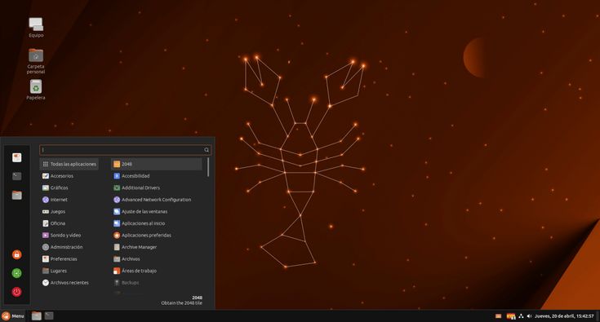Image resolution: width=600 pixels, height=322 pixels.
Task: Open the network applet in tray
Action: [x=521, y=316]
